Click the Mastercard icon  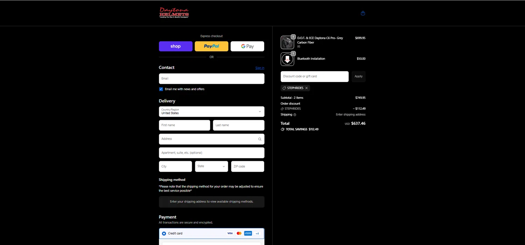pos(239,233)
